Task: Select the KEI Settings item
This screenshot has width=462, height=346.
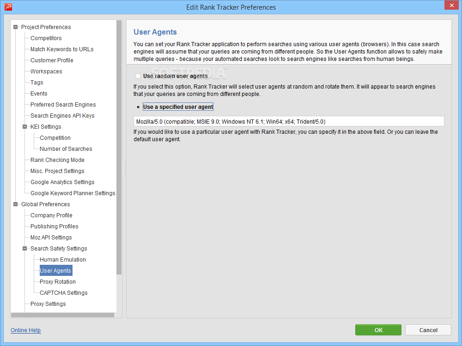Action: [46, 127]
